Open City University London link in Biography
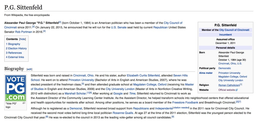Image resolution: width=257 pixels, height=123 pixels. click(120, 89)
